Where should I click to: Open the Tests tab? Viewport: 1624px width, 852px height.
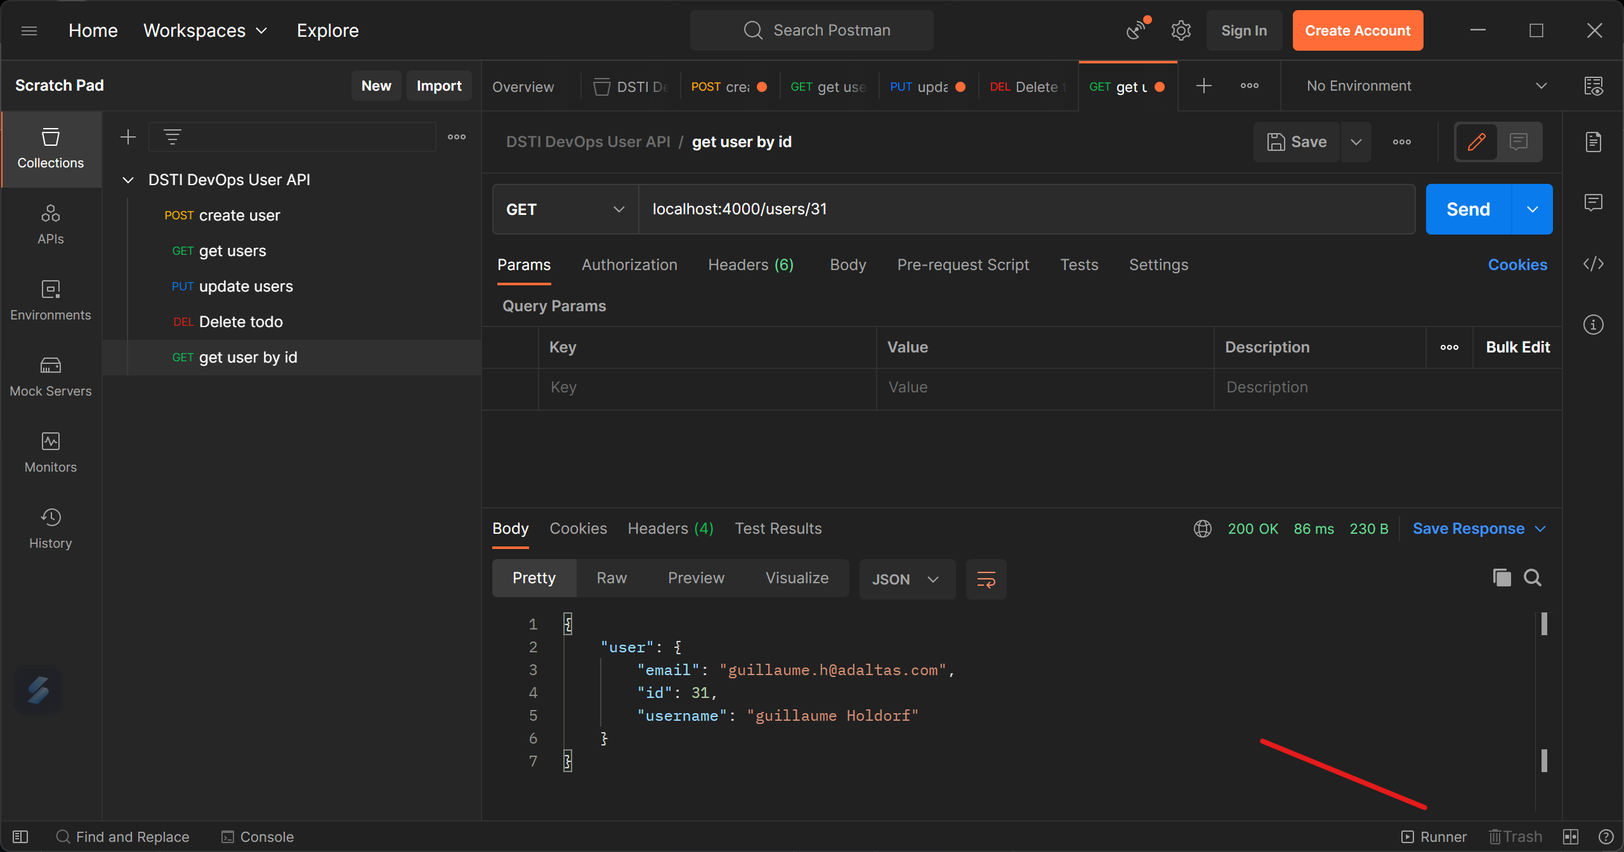[x=1079, y=265]
